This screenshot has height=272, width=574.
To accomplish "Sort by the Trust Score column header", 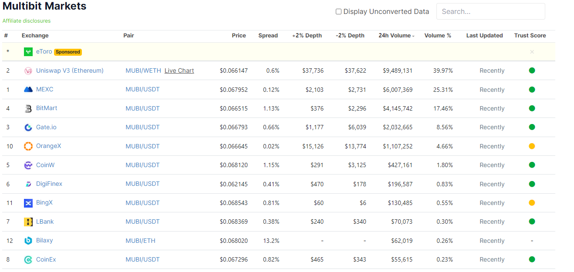I will coord(530,36).
